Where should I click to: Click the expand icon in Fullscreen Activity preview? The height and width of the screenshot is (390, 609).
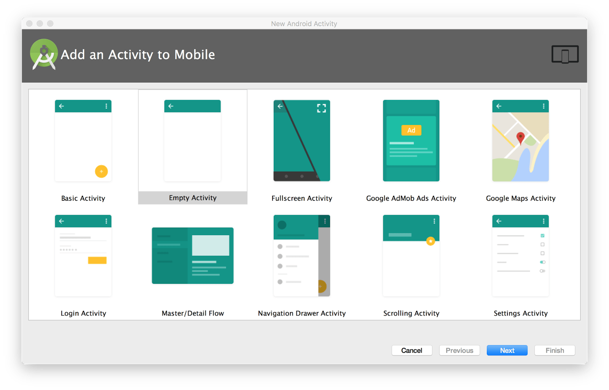(x=322, y=108)
